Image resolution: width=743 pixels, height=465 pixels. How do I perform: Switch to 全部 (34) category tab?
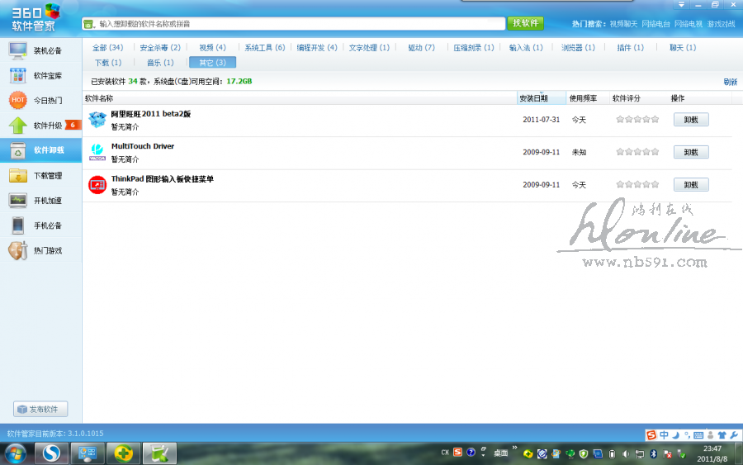(107, 48)
